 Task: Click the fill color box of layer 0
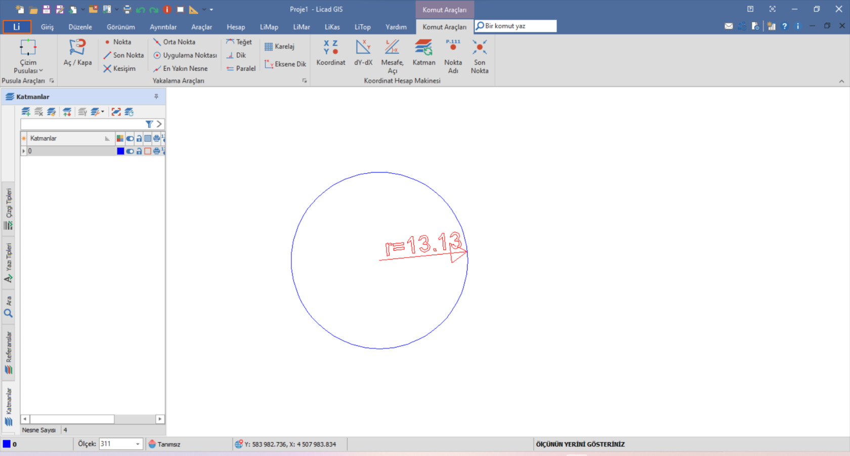coord(148,151)
